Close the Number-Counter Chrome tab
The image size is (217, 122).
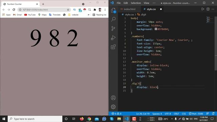click(37, 4)
